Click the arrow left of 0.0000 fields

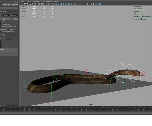(1, 15)
